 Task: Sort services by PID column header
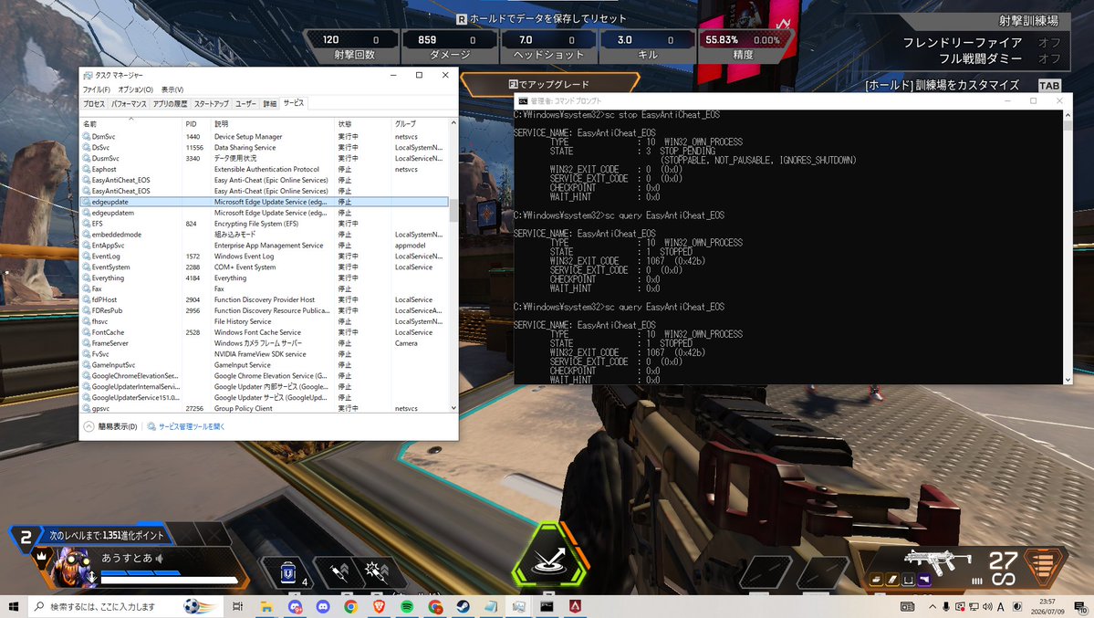coord(197,123)
